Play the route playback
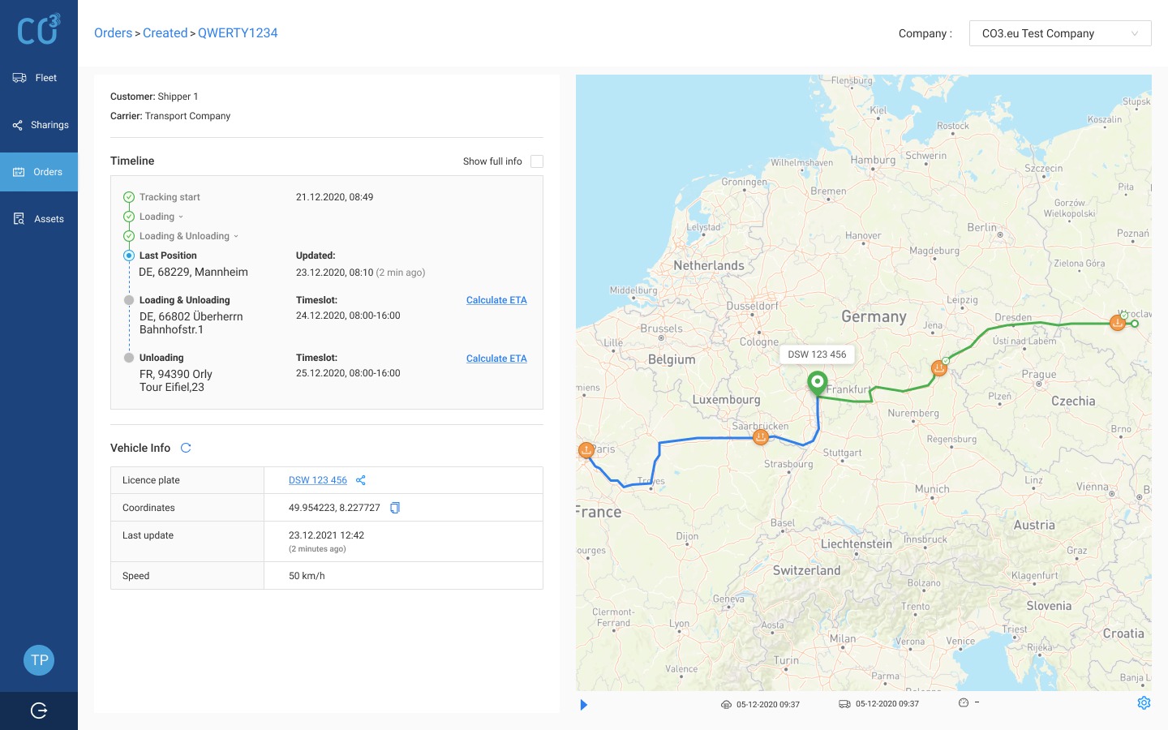 pos(583,705)
